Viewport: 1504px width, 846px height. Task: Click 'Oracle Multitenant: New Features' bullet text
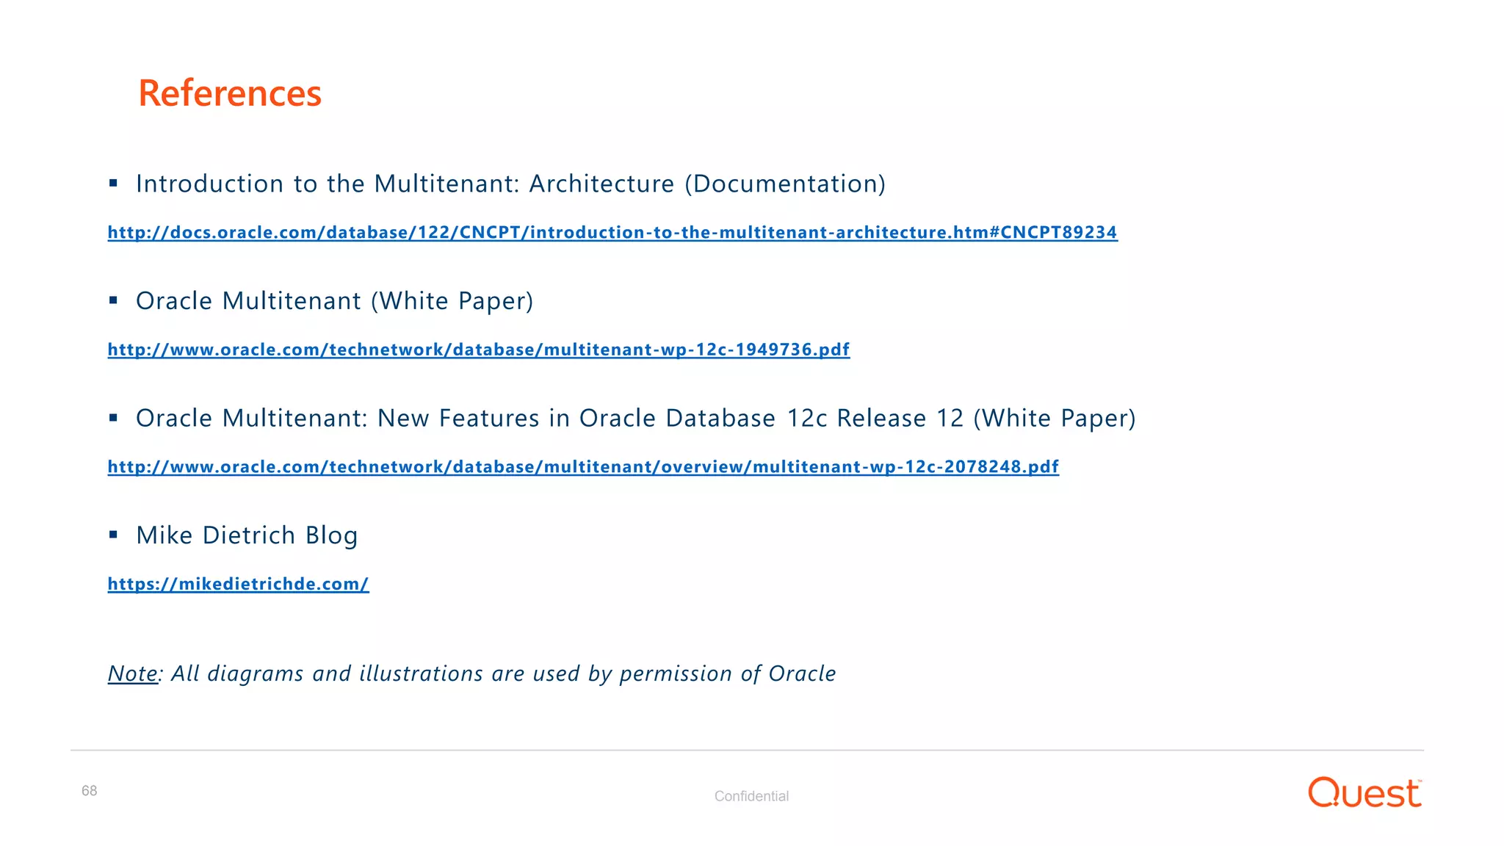pos(635,419)
